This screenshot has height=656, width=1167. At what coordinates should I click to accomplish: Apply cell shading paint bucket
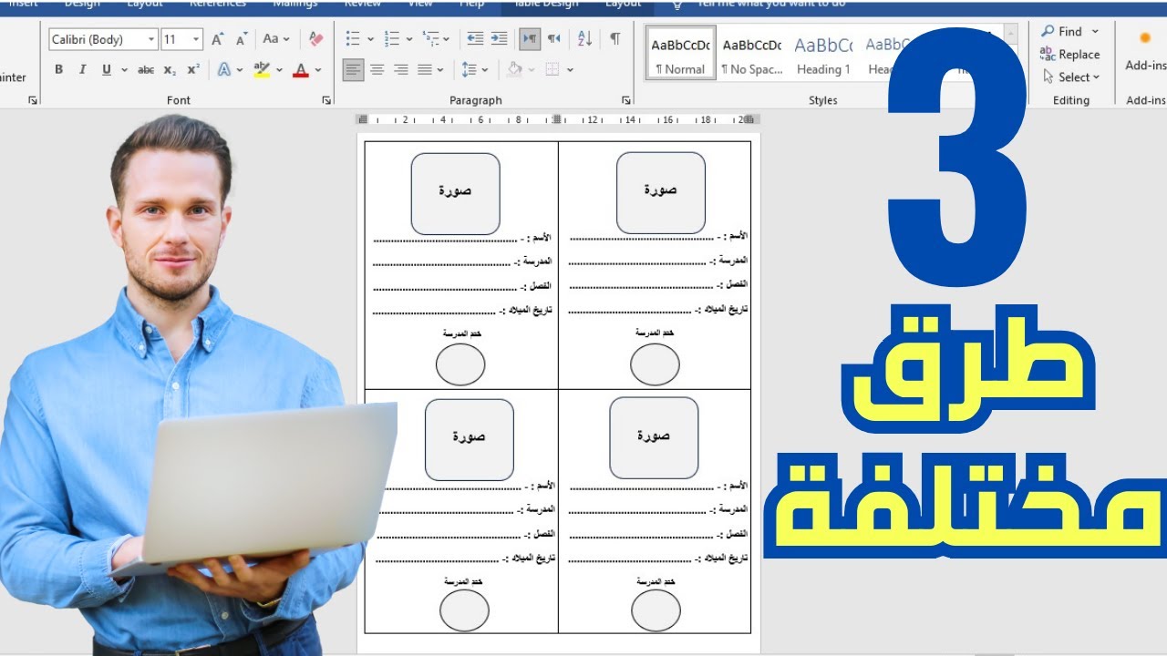click(514, 69)
